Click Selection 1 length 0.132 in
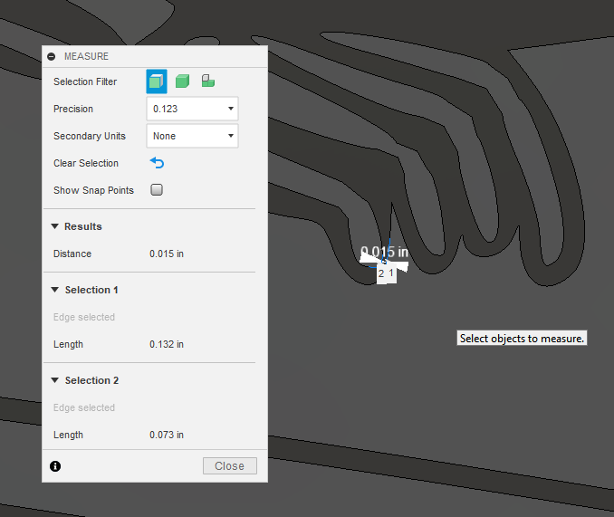 click(167, 344)
